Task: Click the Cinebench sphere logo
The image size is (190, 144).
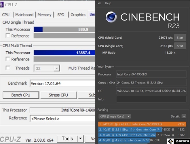Action: click(x=111, y=17)
